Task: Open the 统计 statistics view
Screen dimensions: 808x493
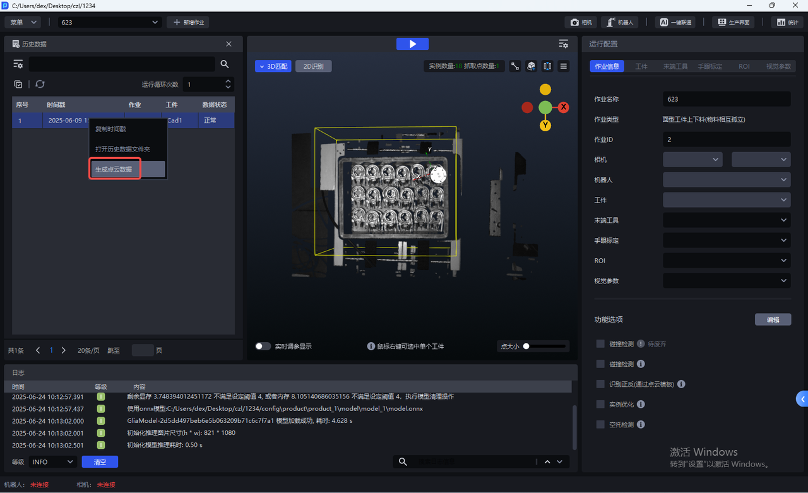Action: tap(787, 22)
